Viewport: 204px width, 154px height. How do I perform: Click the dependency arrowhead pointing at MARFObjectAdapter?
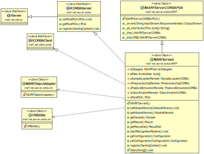(59, 90)
